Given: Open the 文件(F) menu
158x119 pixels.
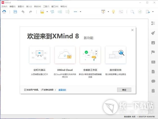Looking at the screenshot, I should 4,6.
